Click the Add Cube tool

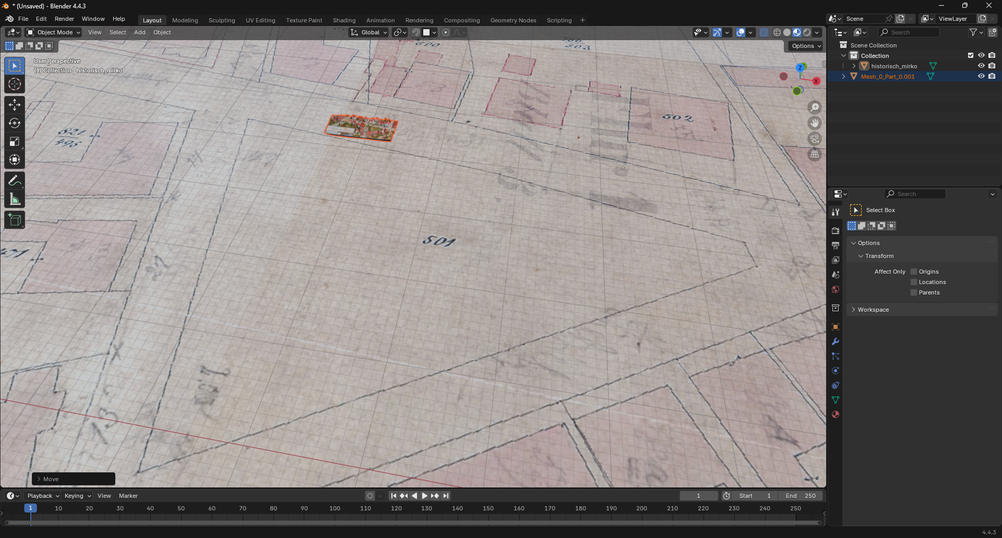pyautogui.click(x=15, y=220)
